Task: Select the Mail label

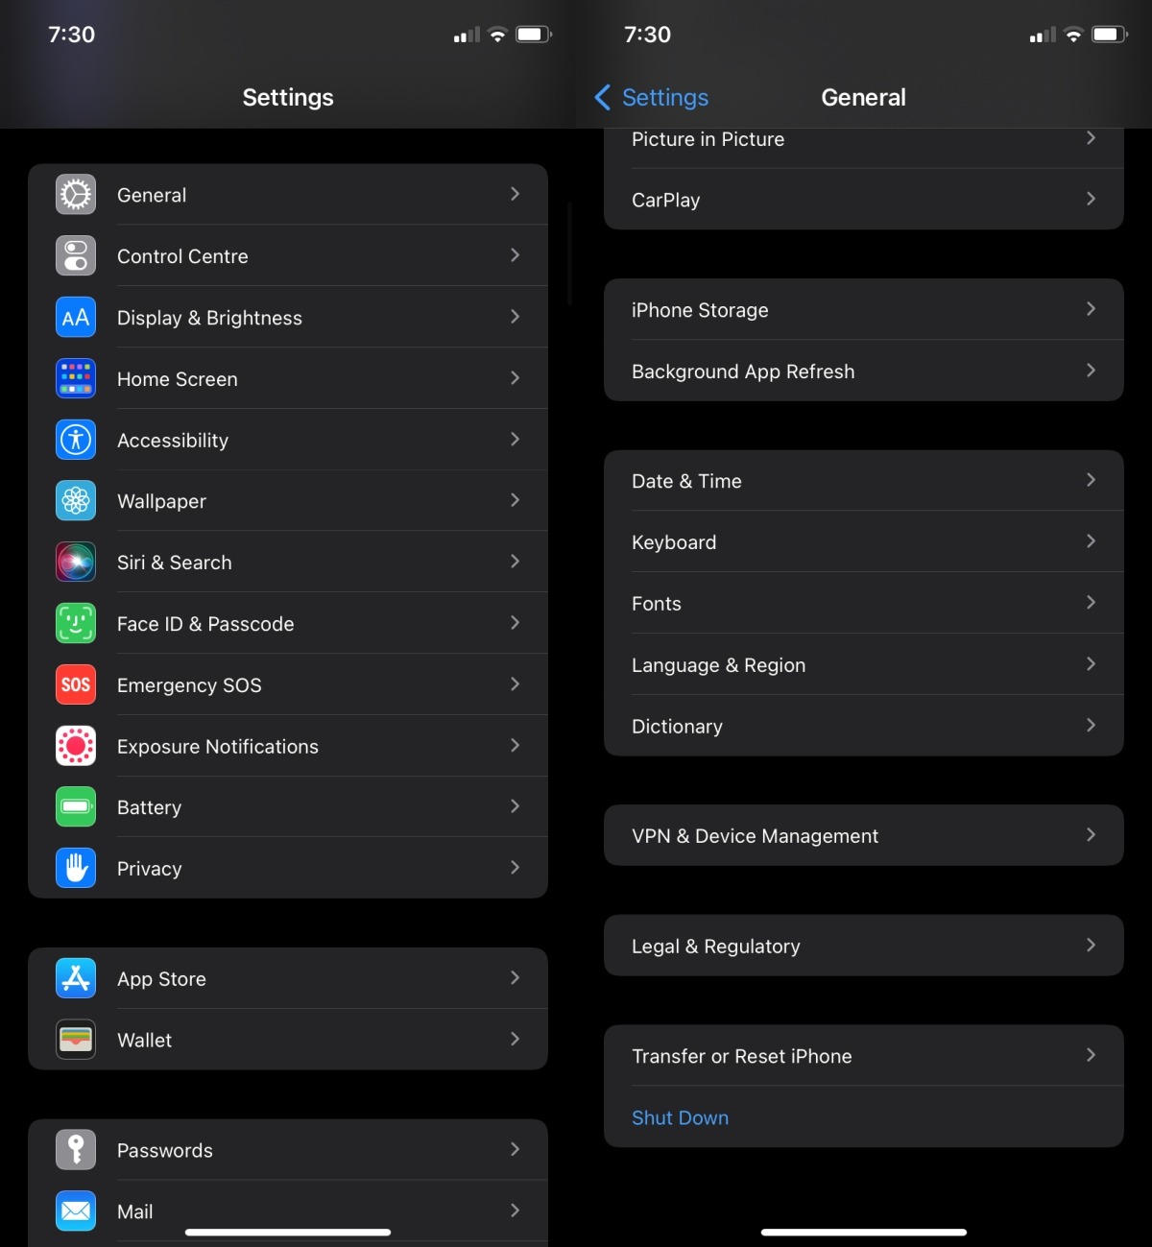Action: pos(135,1211)
